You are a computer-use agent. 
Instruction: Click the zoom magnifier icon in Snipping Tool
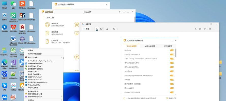click(x=195, y=29)
